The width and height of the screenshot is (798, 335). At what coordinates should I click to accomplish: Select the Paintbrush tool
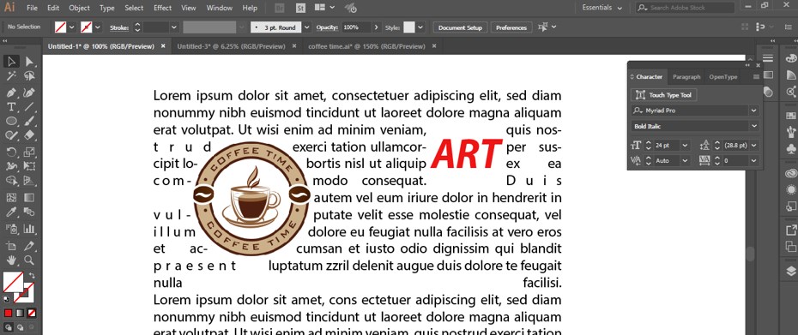[x=29, y=121]
